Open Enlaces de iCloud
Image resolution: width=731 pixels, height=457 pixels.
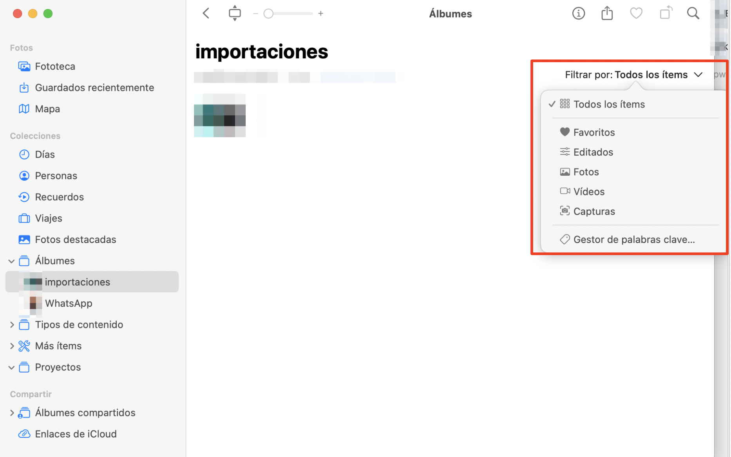76,434
